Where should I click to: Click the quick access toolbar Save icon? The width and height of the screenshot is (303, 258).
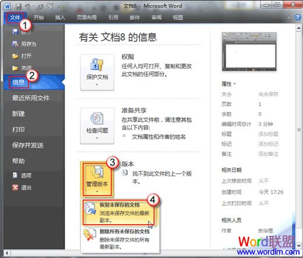click(x=19, y=6)
